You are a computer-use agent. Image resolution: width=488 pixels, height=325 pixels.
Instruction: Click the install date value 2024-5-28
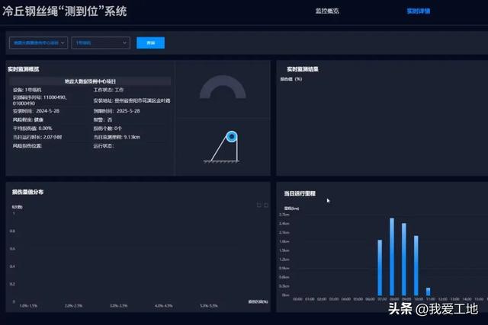pos(47,111)
